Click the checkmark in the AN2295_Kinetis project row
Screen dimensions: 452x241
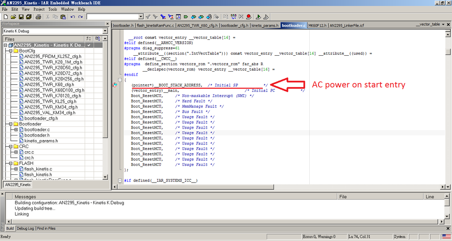pos(89,45)
